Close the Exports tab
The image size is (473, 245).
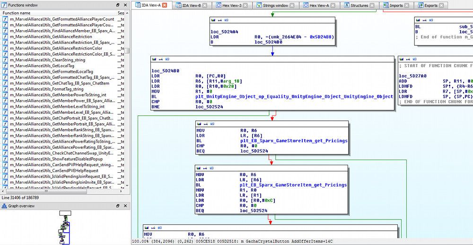point(441,6)
